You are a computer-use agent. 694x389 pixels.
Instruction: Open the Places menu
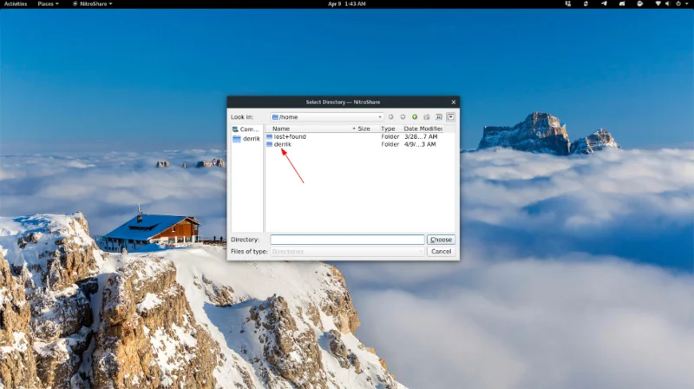click(48, 3)
